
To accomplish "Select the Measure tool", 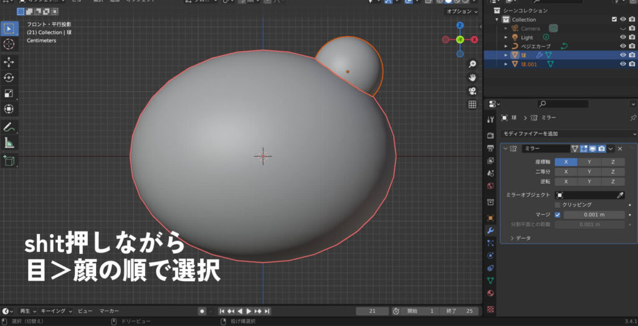I will 9,142.
